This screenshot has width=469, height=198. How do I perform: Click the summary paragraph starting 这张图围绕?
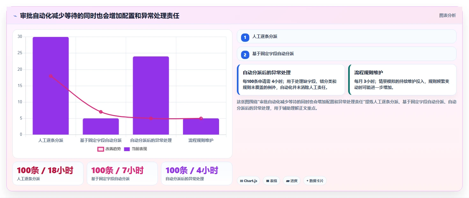pos(347,105)
